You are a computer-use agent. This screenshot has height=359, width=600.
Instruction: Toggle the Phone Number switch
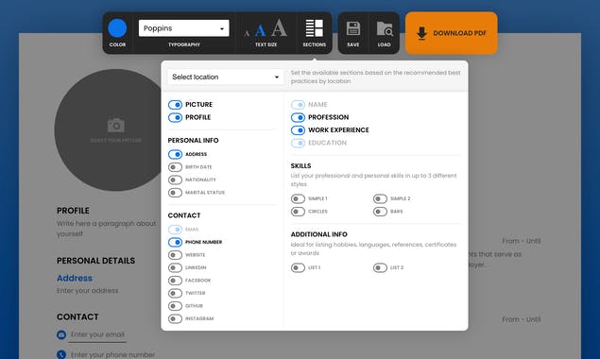tap(175, 242)
